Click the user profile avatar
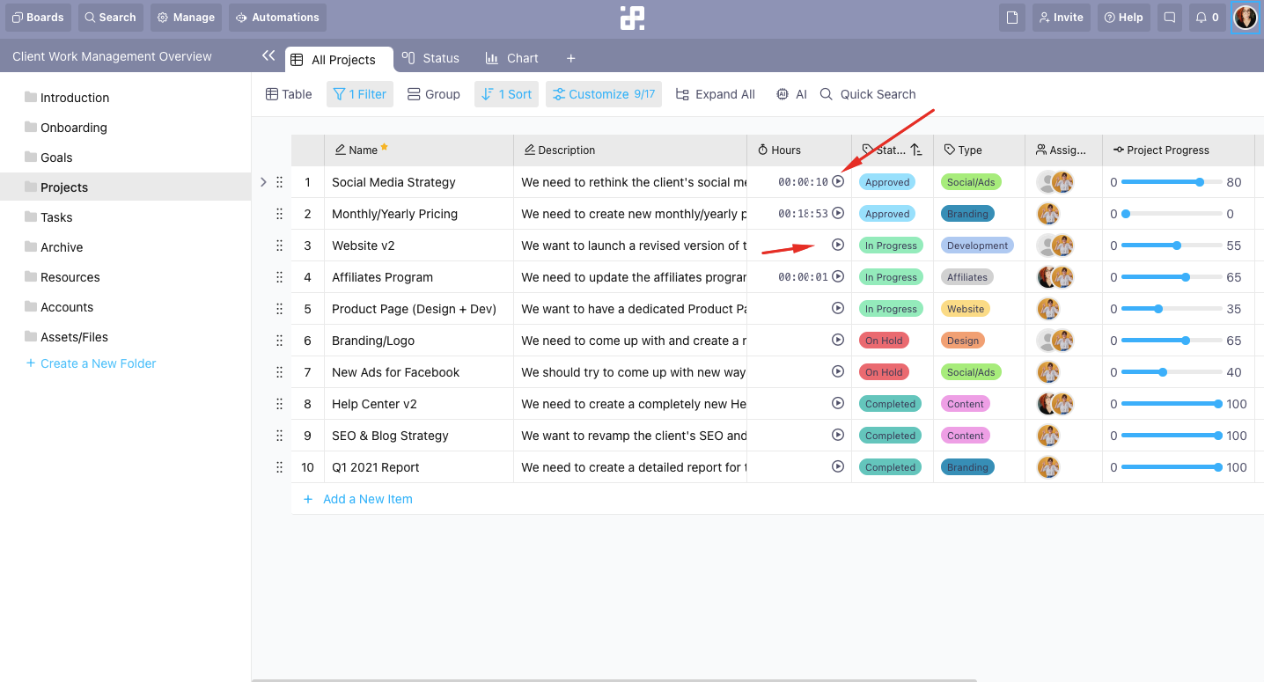Screen dimensions: 1264x682 (x=1245, y=18)
